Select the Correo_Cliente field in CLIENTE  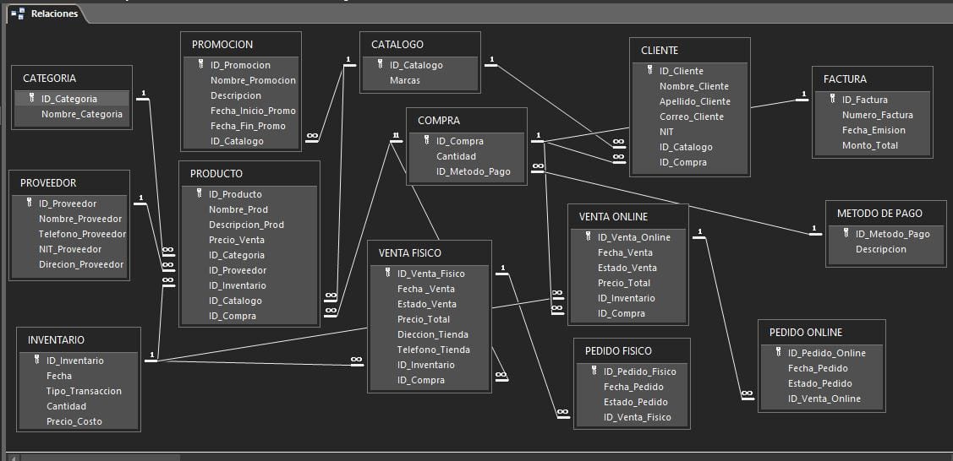click(x=691, y=117)
